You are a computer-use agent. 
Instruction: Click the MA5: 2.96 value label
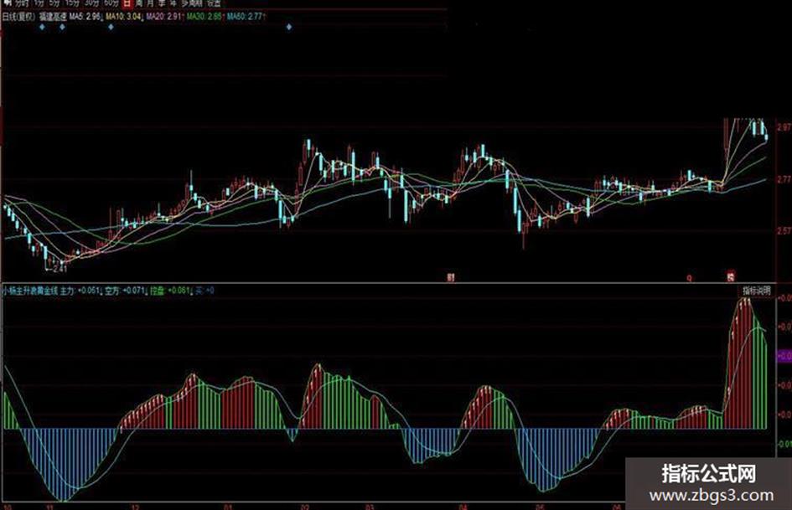click(85, 16)
